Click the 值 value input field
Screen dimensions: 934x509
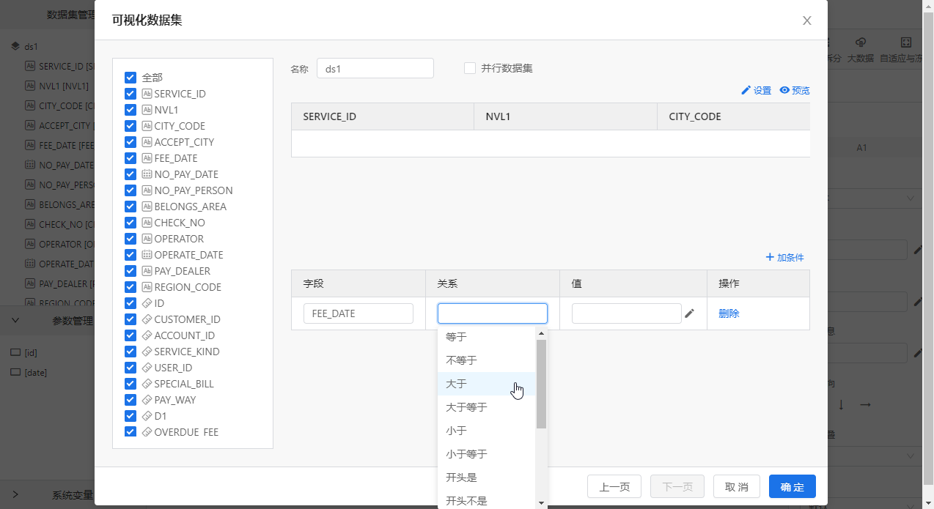627,313
